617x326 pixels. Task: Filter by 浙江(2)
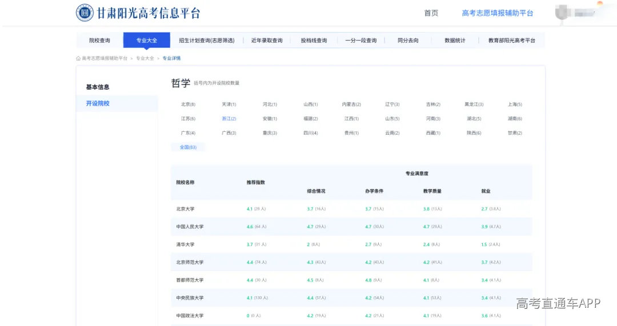(229, 118)
